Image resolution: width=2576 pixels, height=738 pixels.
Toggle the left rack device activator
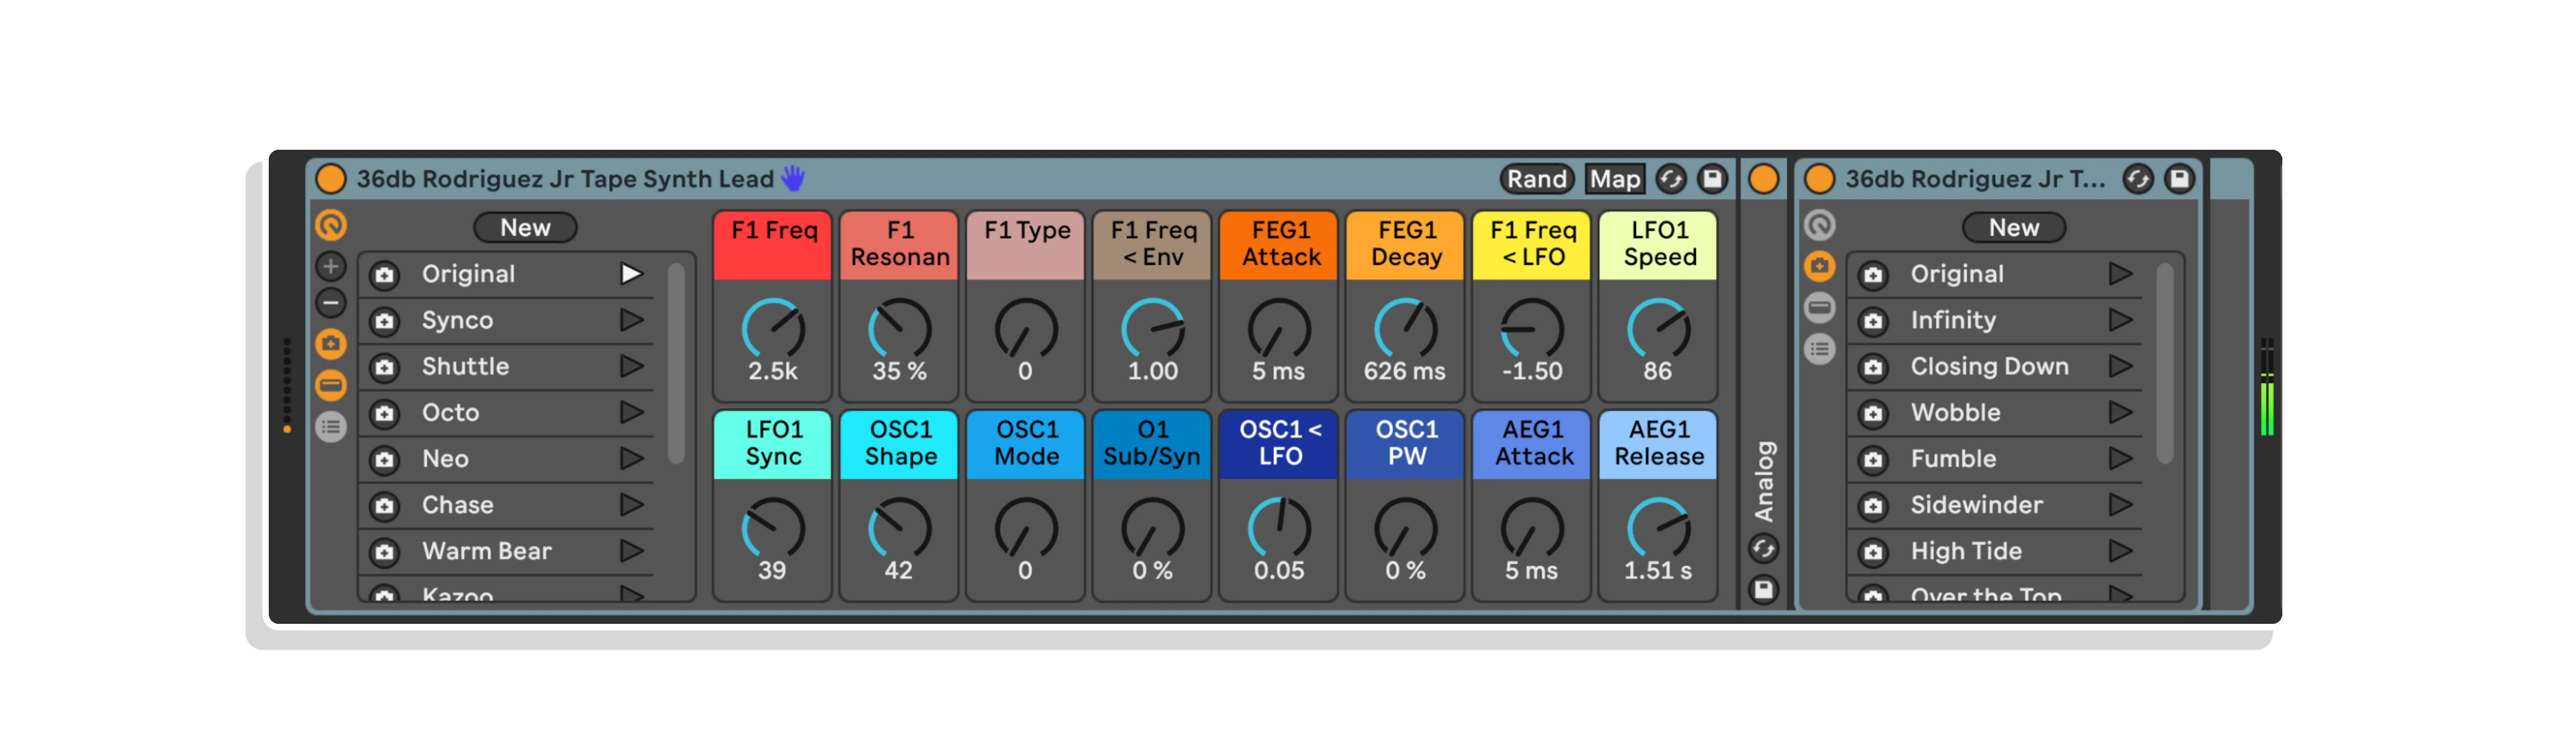pos(331,179)
